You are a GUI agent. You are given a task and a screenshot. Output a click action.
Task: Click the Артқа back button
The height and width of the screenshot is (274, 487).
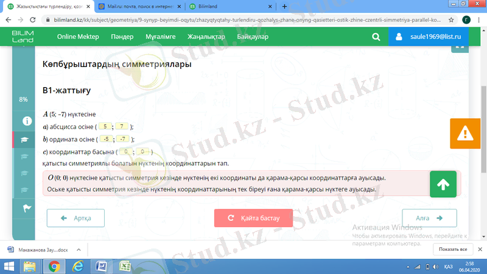pyautogui.click(x=75, y=218)
